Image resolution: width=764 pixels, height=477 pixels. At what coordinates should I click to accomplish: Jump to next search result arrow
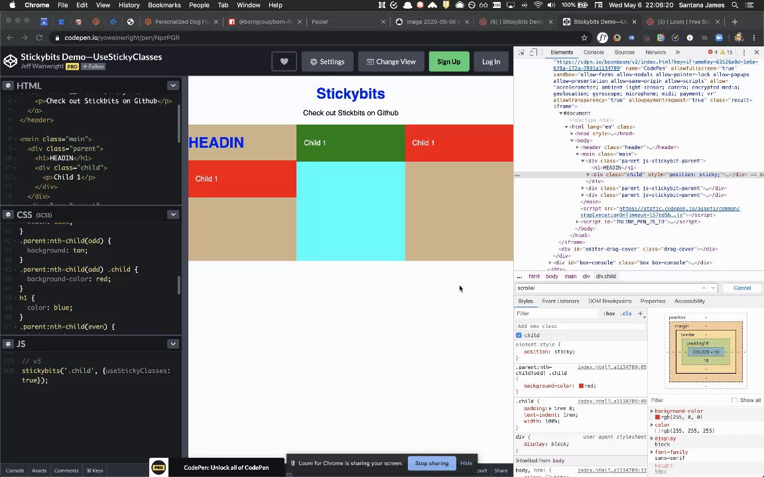[713, 288]
